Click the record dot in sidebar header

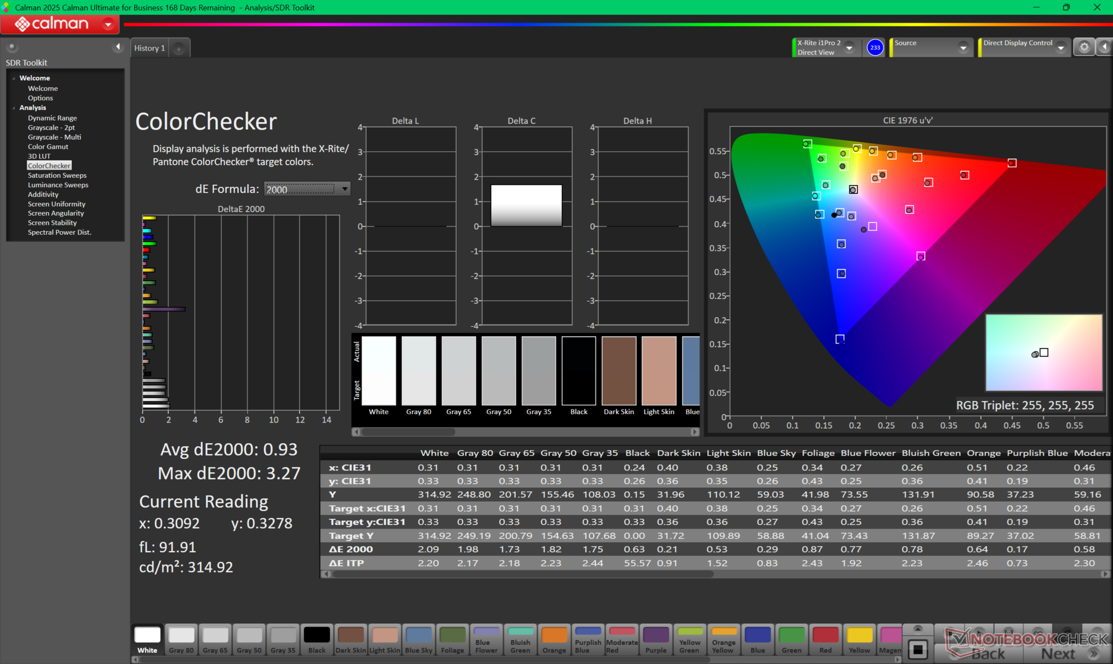(x=12, y=47)
